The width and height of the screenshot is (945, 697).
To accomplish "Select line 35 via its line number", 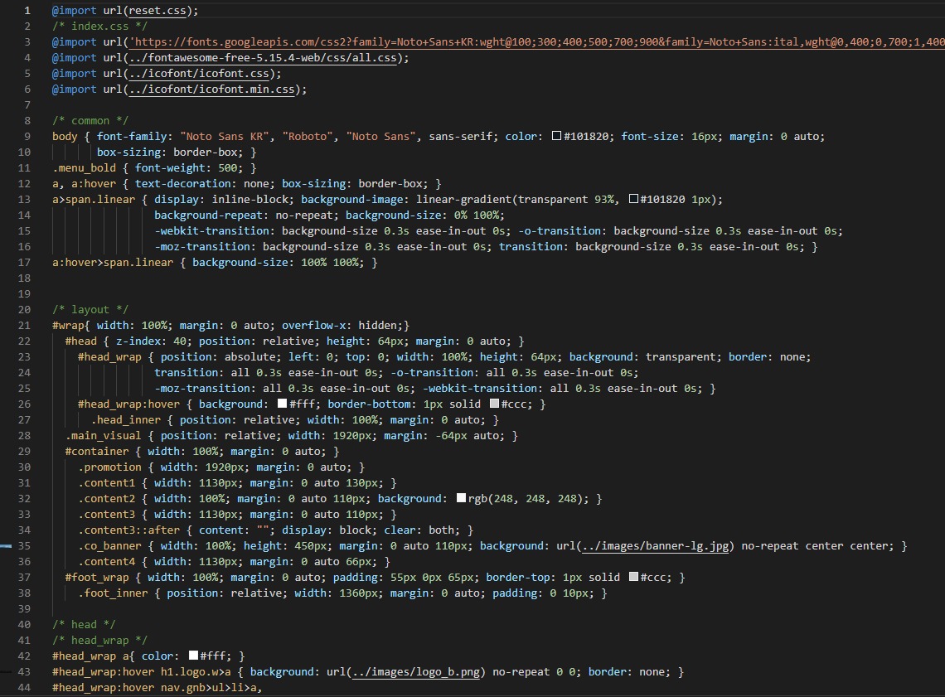I will coord(24,546).
